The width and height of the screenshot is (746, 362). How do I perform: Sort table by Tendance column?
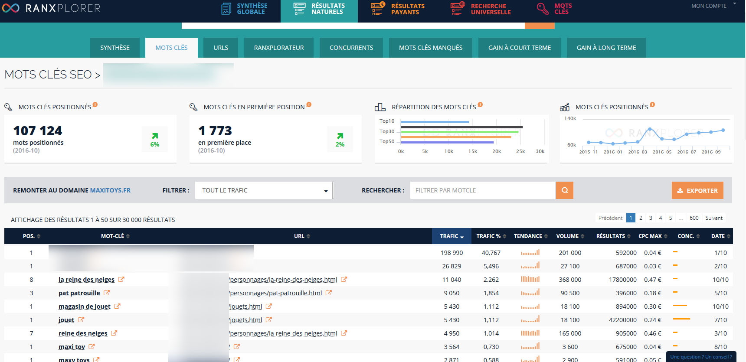[x=530, y=236]
